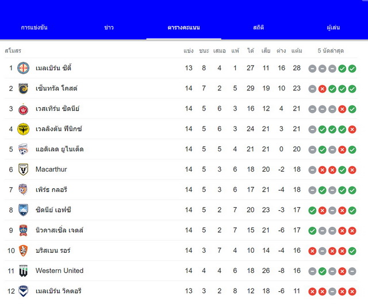Click the Central Coast Mariners crest

pos(23,88)
